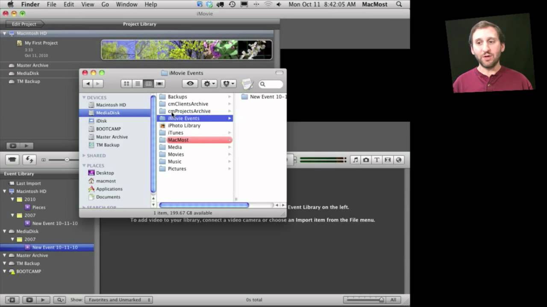Play selected event full screen
The image size is (547, 307).
tap(29, 300)
